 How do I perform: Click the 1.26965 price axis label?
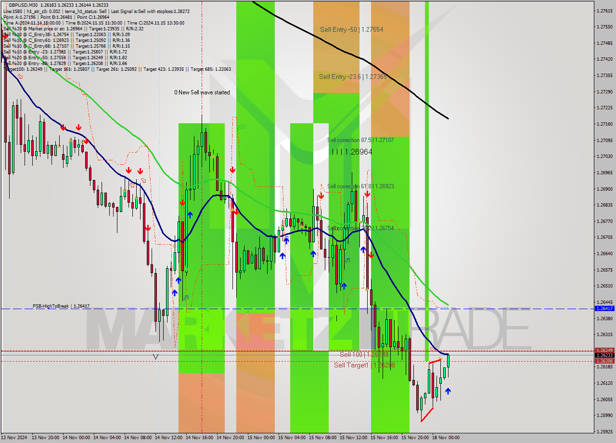[x=604, y=172]
